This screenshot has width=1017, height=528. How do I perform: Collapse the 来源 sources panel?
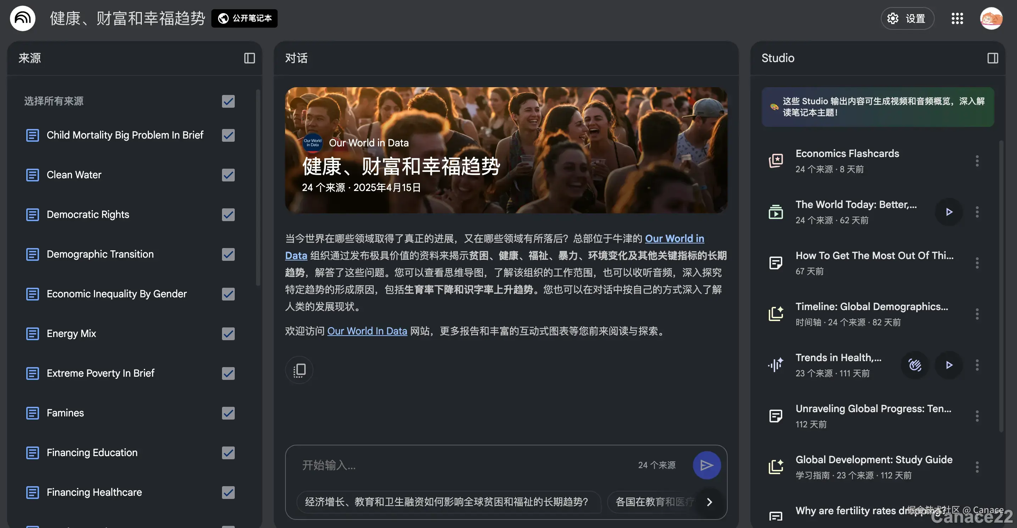pyautogui.click(x=250, y=58)
